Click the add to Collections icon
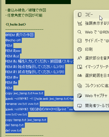The width and height of the screenshot is (109, 137). coord(80,86)
